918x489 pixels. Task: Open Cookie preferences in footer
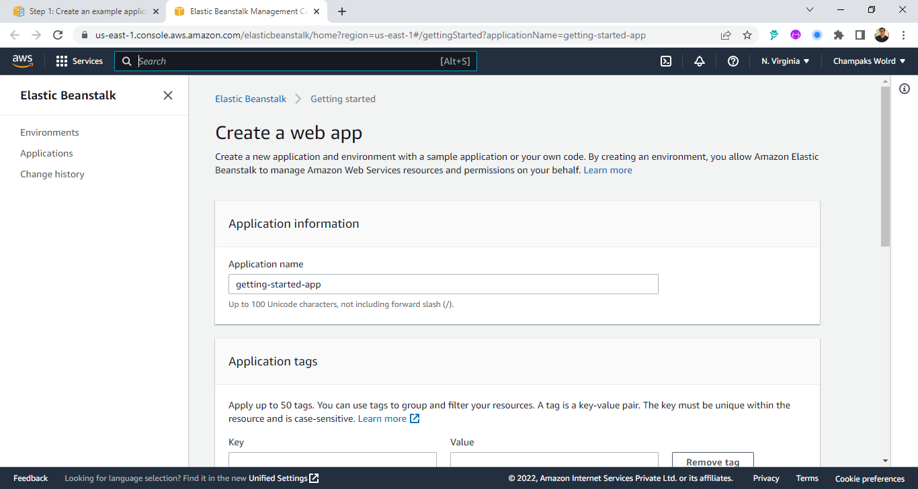pyautogui.click(x=870, y=478)
